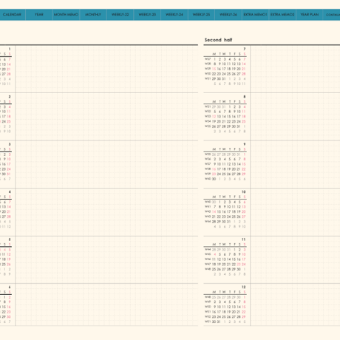
Task: Select month 4 number in first half
Action: point(10,191)
